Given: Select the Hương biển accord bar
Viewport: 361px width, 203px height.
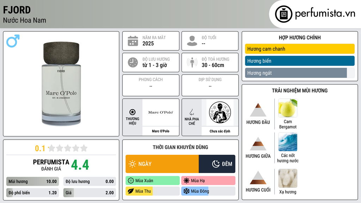Looking at the screenshot, I should (300, 61).
